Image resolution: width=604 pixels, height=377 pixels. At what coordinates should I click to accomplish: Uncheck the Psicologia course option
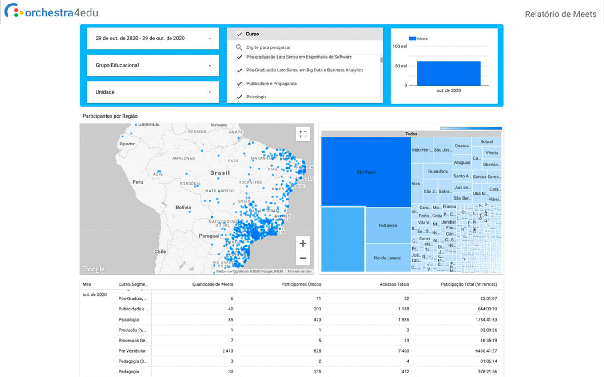pos(239,97)
